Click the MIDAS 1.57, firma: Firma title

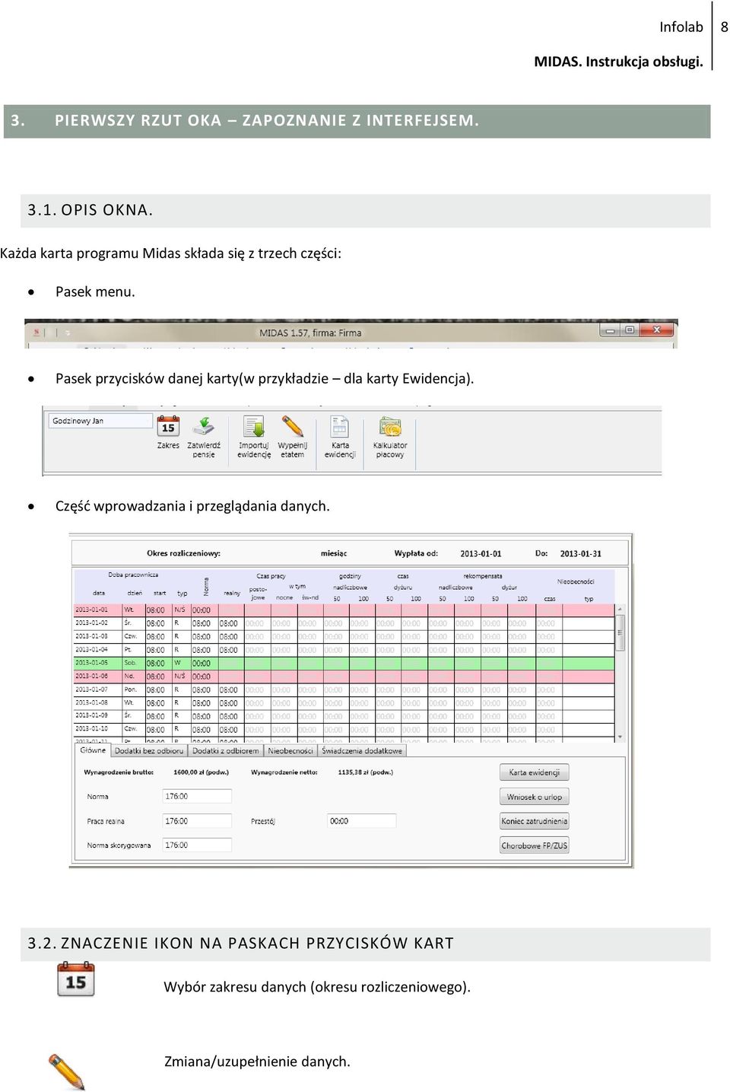(x=310, y=333)
